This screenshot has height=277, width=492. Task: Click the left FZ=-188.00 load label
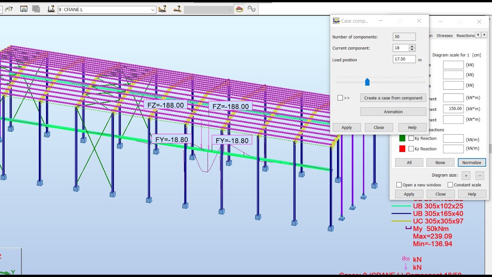click(x=166, y=105)
